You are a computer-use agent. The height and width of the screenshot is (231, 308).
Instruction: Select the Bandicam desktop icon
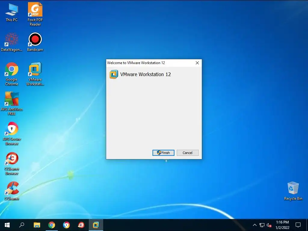coord(35,42)
